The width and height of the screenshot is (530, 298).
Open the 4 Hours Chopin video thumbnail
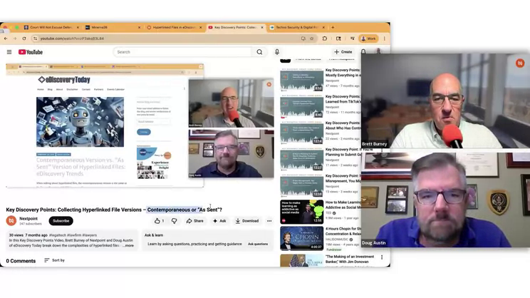pos(302,238)
